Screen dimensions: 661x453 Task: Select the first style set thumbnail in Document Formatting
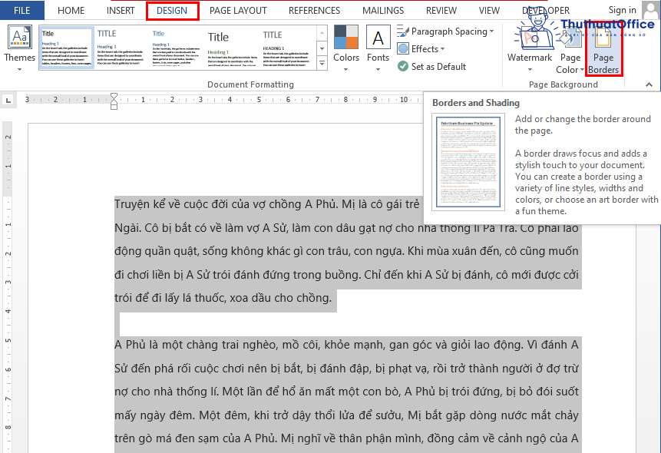click(65, 46)
